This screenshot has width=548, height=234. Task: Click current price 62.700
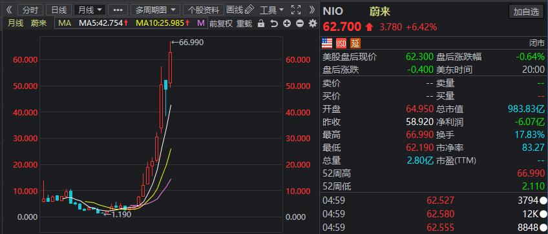click(x=342, y=26)
